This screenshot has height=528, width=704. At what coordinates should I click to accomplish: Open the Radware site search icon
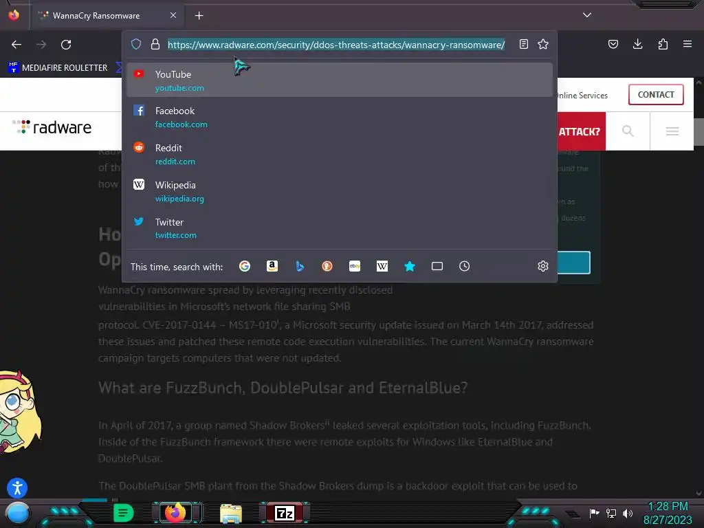[628, 131]
